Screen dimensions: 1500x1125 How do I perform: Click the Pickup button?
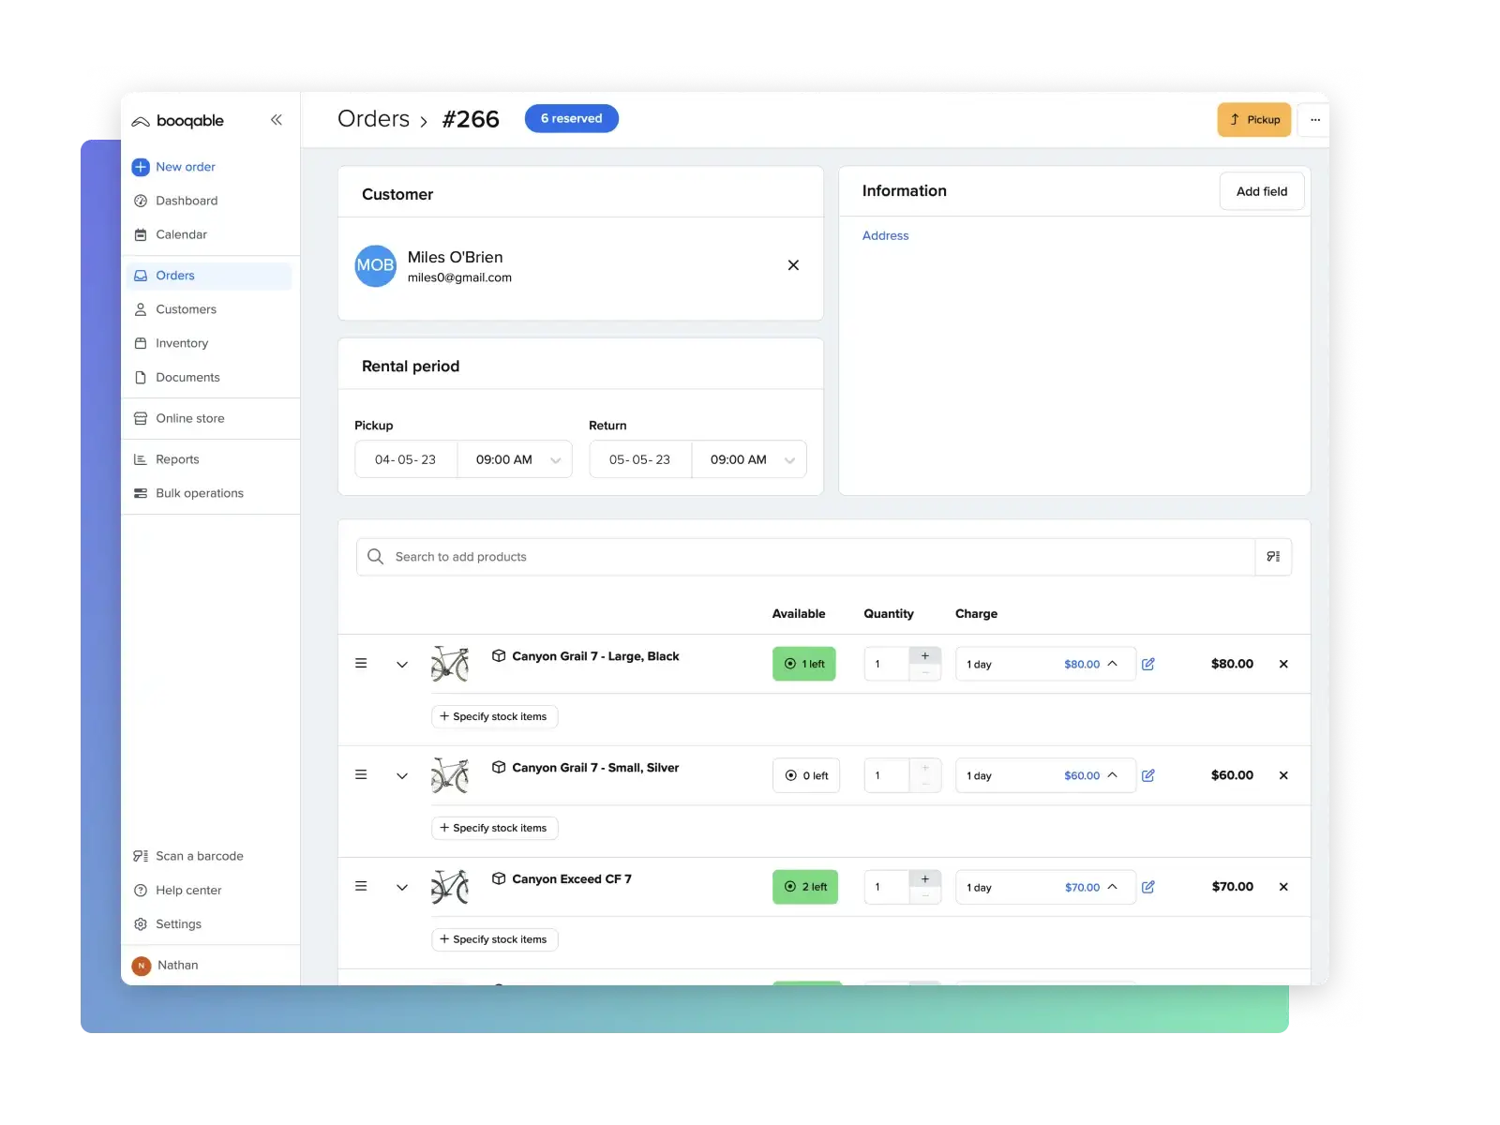(x=1254, y=119)
